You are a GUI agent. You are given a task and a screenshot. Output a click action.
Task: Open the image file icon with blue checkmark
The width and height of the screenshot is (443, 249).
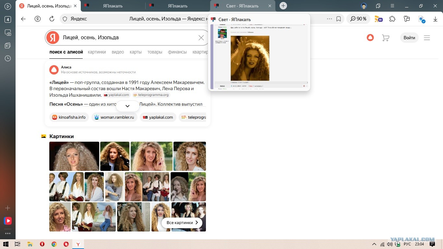pyautogui.click(x=422, y=19)
